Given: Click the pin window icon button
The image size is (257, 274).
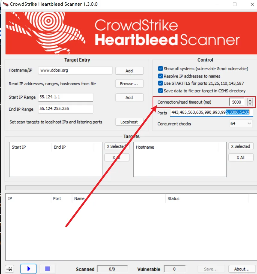Looking at the screenshot, I should click(x=9, y=269).
